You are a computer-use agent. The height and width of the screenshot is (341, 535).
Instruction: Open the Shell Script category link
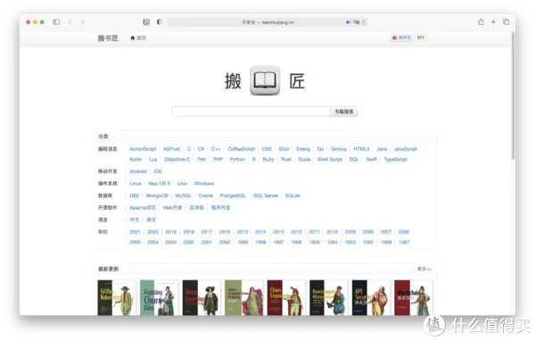[330, 159]
